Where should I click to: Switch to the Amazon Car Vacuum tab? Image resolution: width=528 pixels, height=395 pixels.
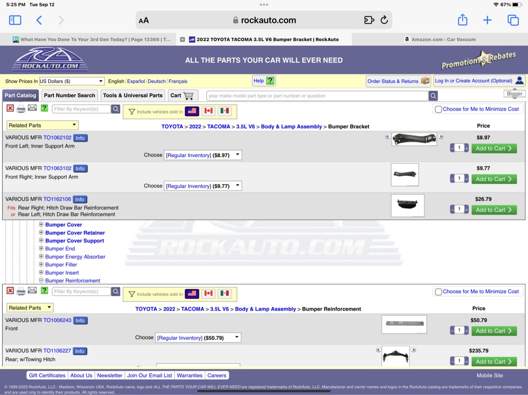[440, 40]
